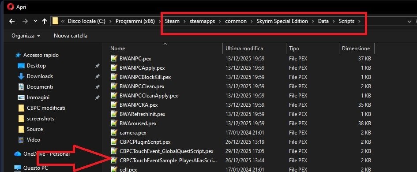Select file camera.pex
417x172 pixels.
pyautogui.click(x=133, y=133)
